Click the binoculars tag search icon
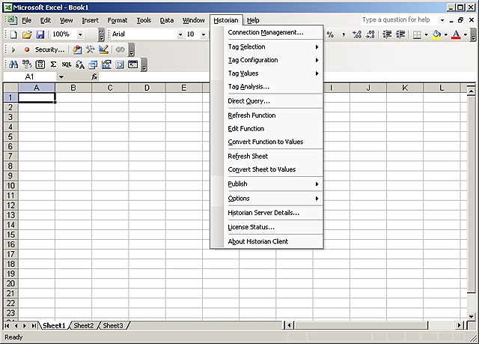The image size is (479, 344). 13,64
